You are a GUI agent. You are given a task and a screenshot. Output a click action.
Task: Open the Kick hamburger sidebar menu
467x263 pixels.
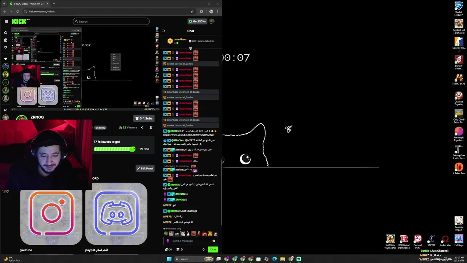pos(6,21)
